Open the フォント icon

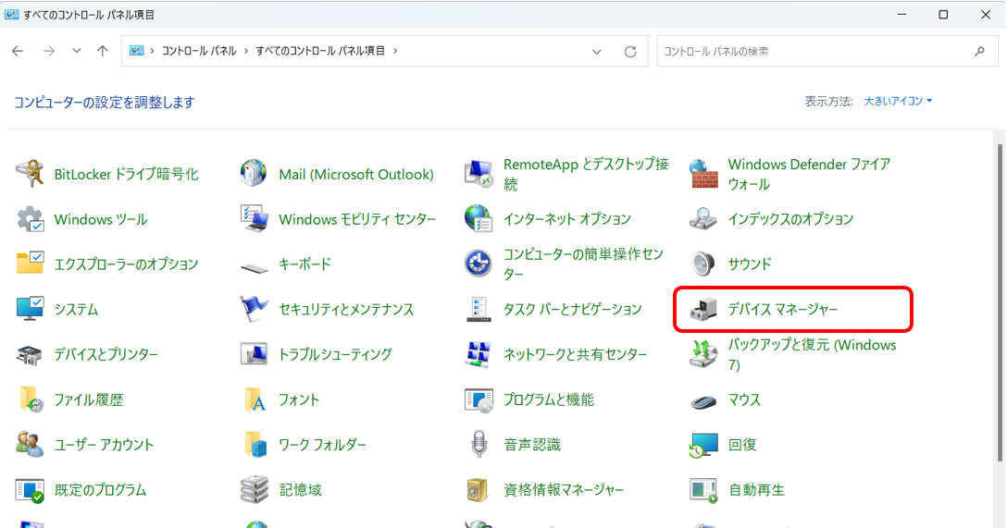point(255,399)
